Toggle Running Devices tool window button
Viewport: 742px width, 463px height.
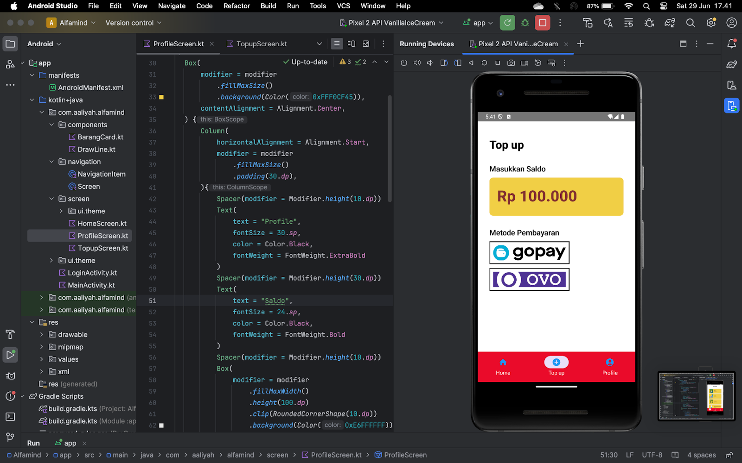coord(732,106)
